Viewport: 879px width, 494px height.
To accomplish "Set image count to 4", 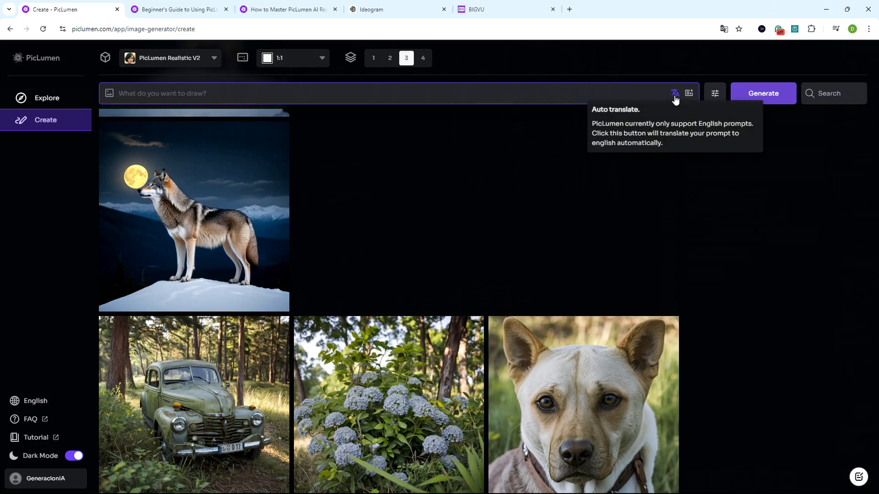I will [x=423, y=58].
